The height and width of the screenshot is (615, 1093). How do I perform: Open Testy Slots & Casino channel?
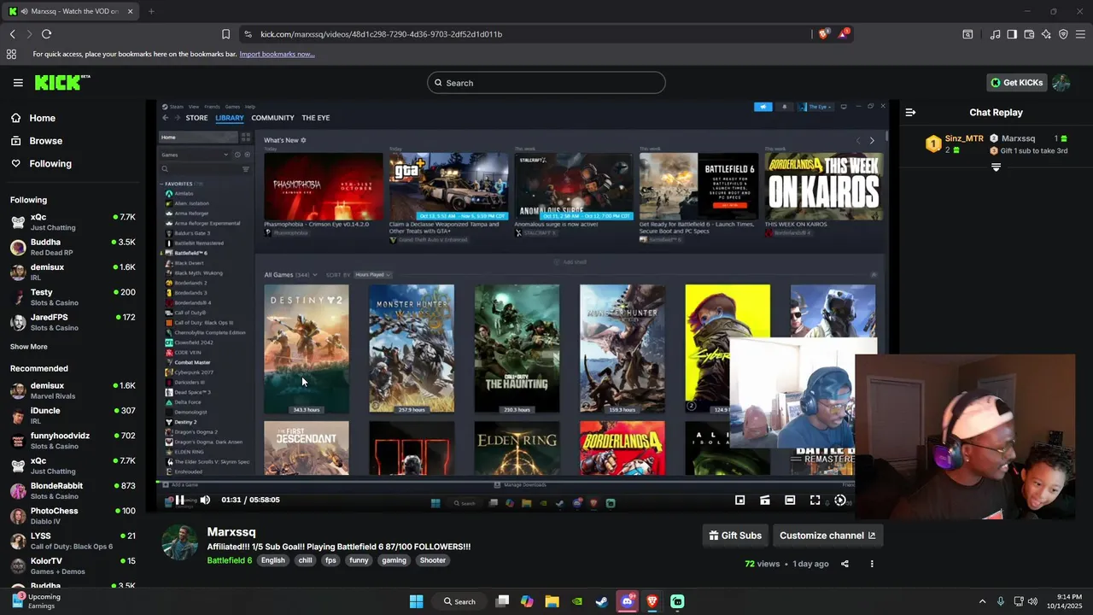(73, 297)
